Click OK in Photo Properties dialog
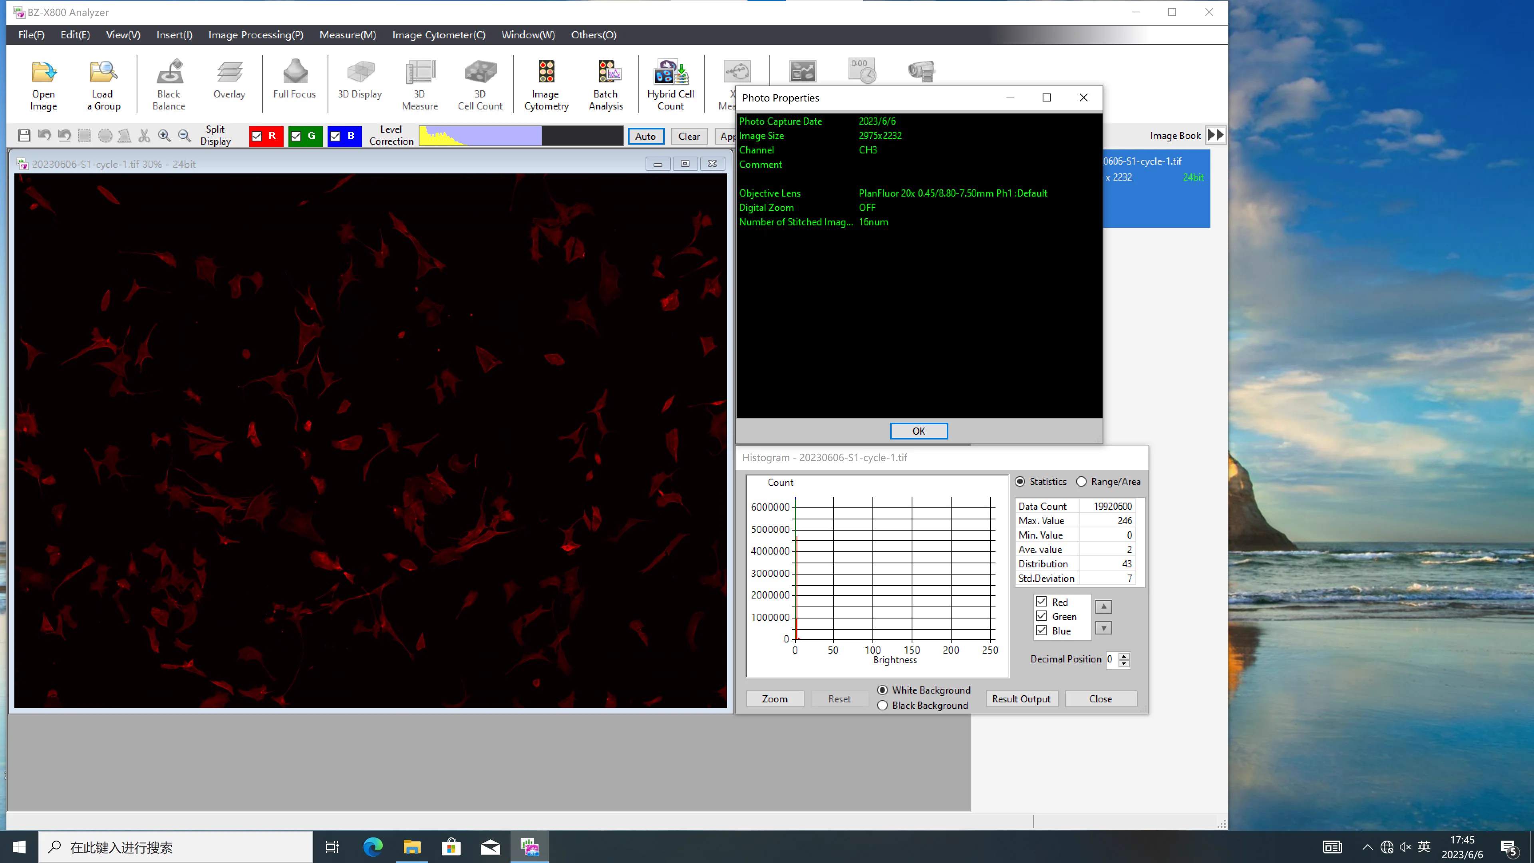Viewport: 1534px width, 863px height. click(x=919, y=431)
